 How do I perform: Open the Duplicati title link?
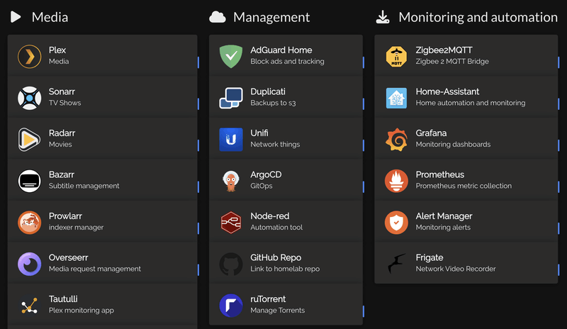[x=268, y=91]
